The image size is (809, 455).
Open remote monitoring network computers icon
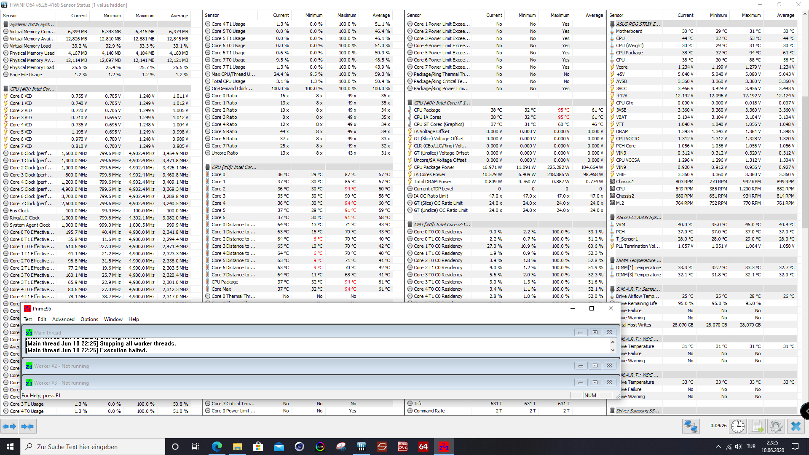click(x=691, y=426)
